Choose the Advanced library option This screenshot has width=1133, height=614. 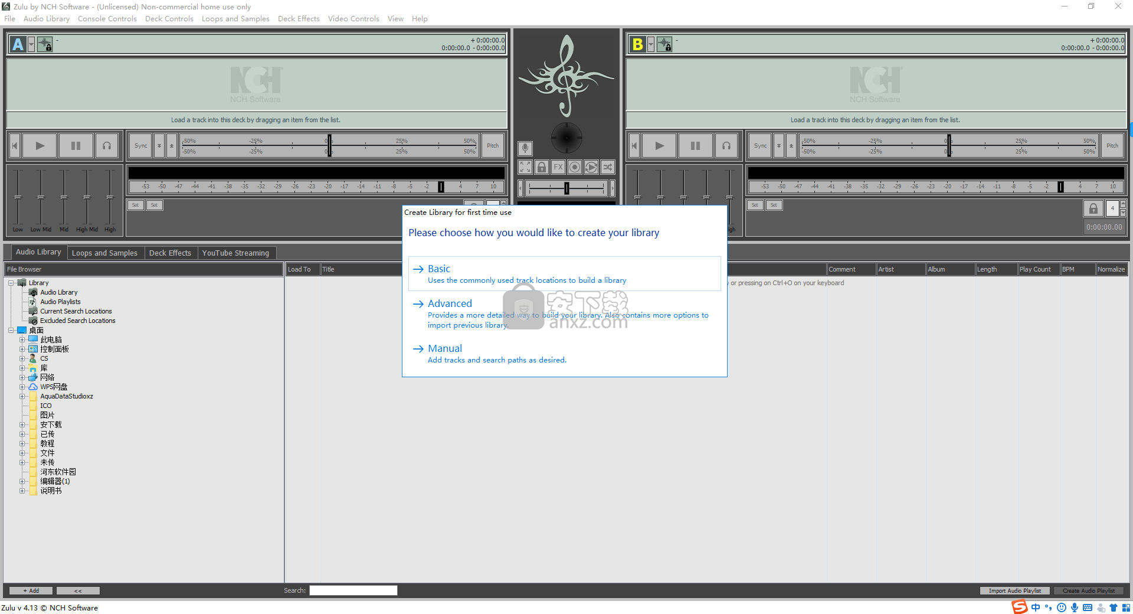pos(564,313)
